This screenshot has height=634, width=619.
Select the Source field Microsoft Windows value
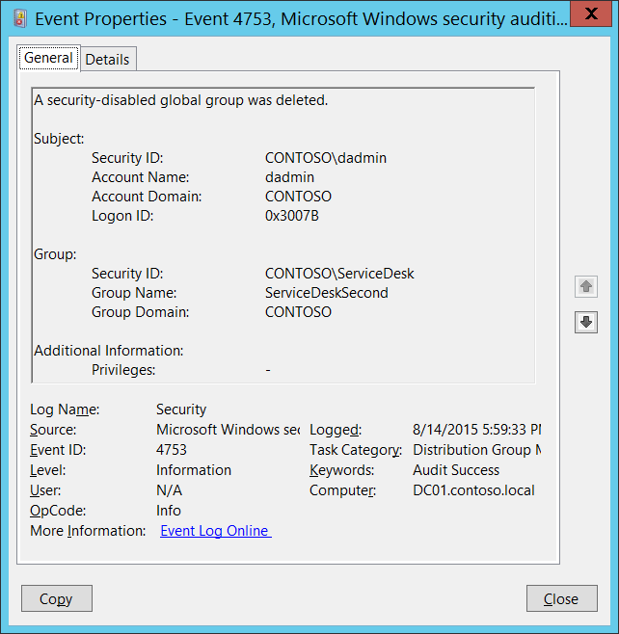point(228,430)
